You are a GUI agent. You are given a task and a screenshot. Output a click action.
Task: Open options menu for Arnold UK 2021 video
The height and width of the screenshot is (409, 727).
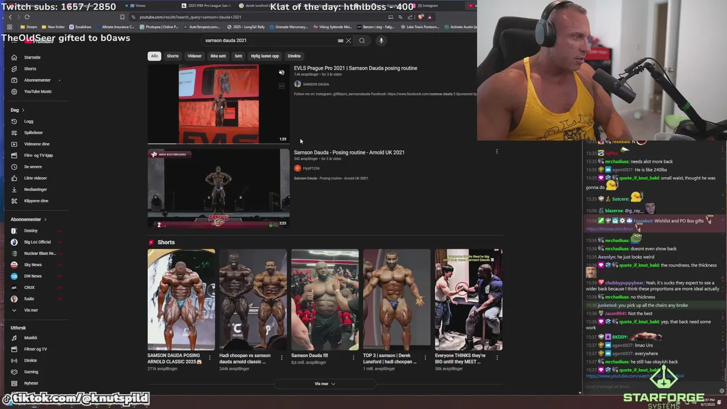point(496,152)
